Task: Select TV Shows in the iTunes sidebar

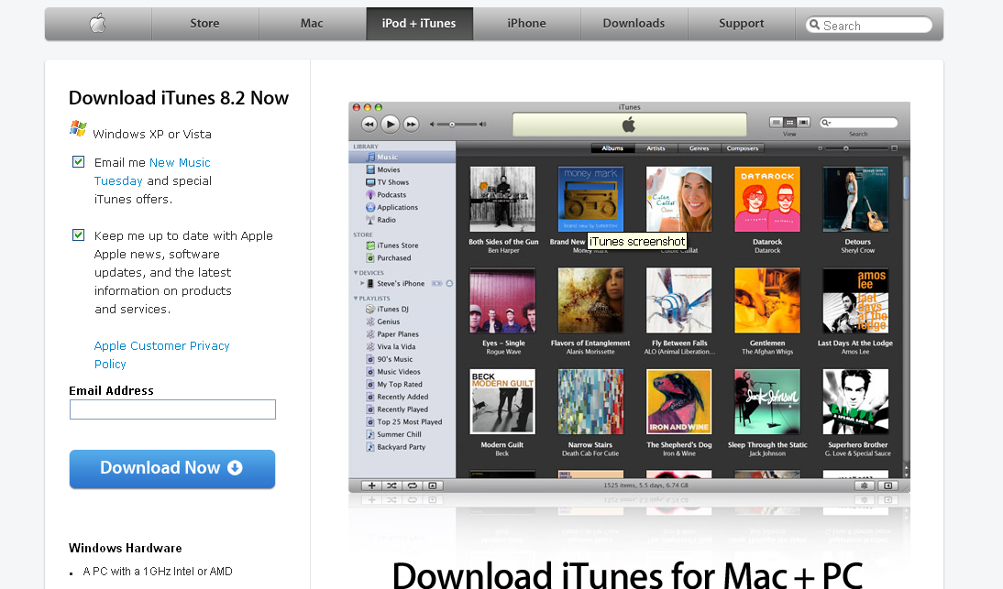Action: coord(402,182)
